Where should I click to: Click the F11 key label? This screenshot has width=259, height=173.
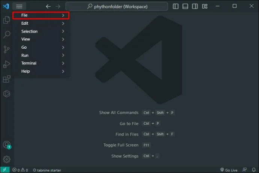click(x=146, y=145)
